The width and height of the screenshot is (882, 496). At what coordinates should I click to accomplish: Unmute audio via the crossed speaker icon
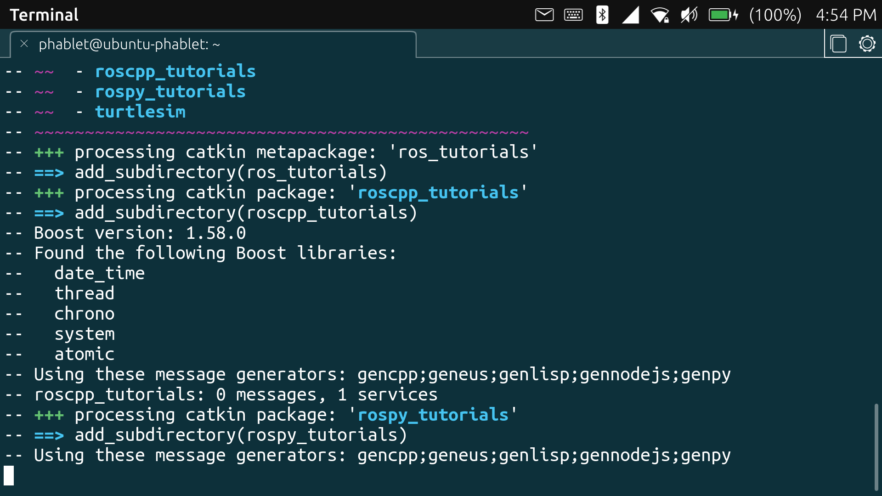click(689, 15)
